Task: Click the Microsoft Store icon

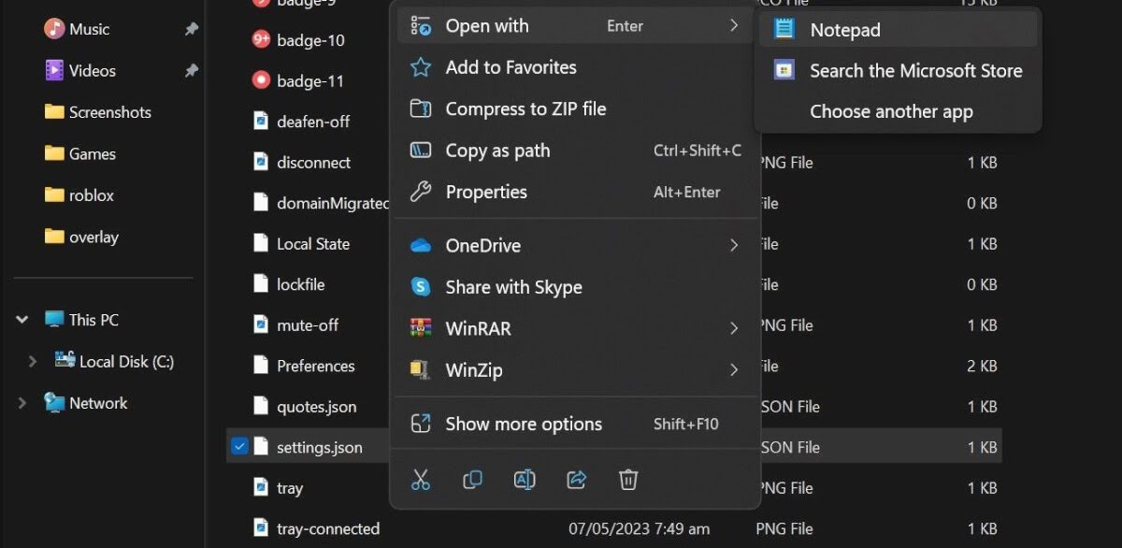Action: [784, 70]
